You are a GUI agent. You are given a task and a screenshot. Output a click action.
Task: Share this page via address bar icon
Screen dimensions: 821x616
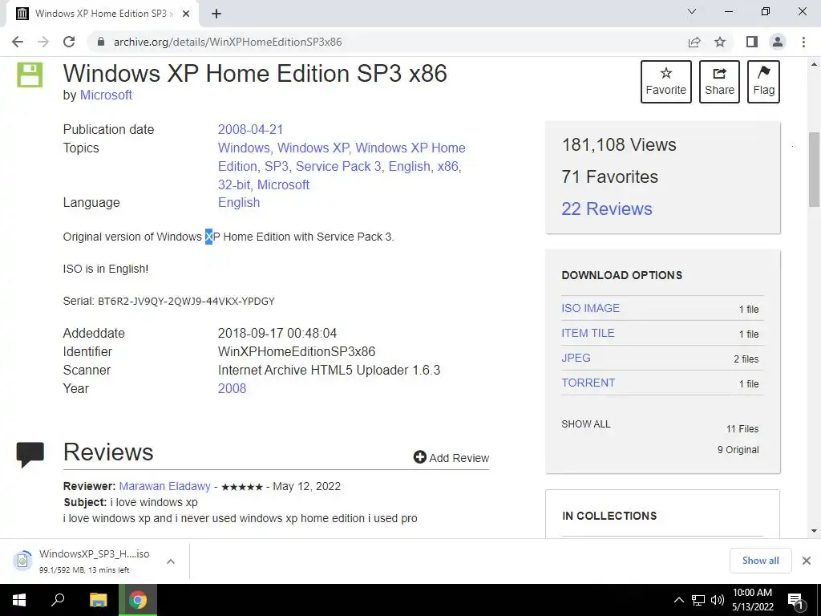[x=694, y=42]
